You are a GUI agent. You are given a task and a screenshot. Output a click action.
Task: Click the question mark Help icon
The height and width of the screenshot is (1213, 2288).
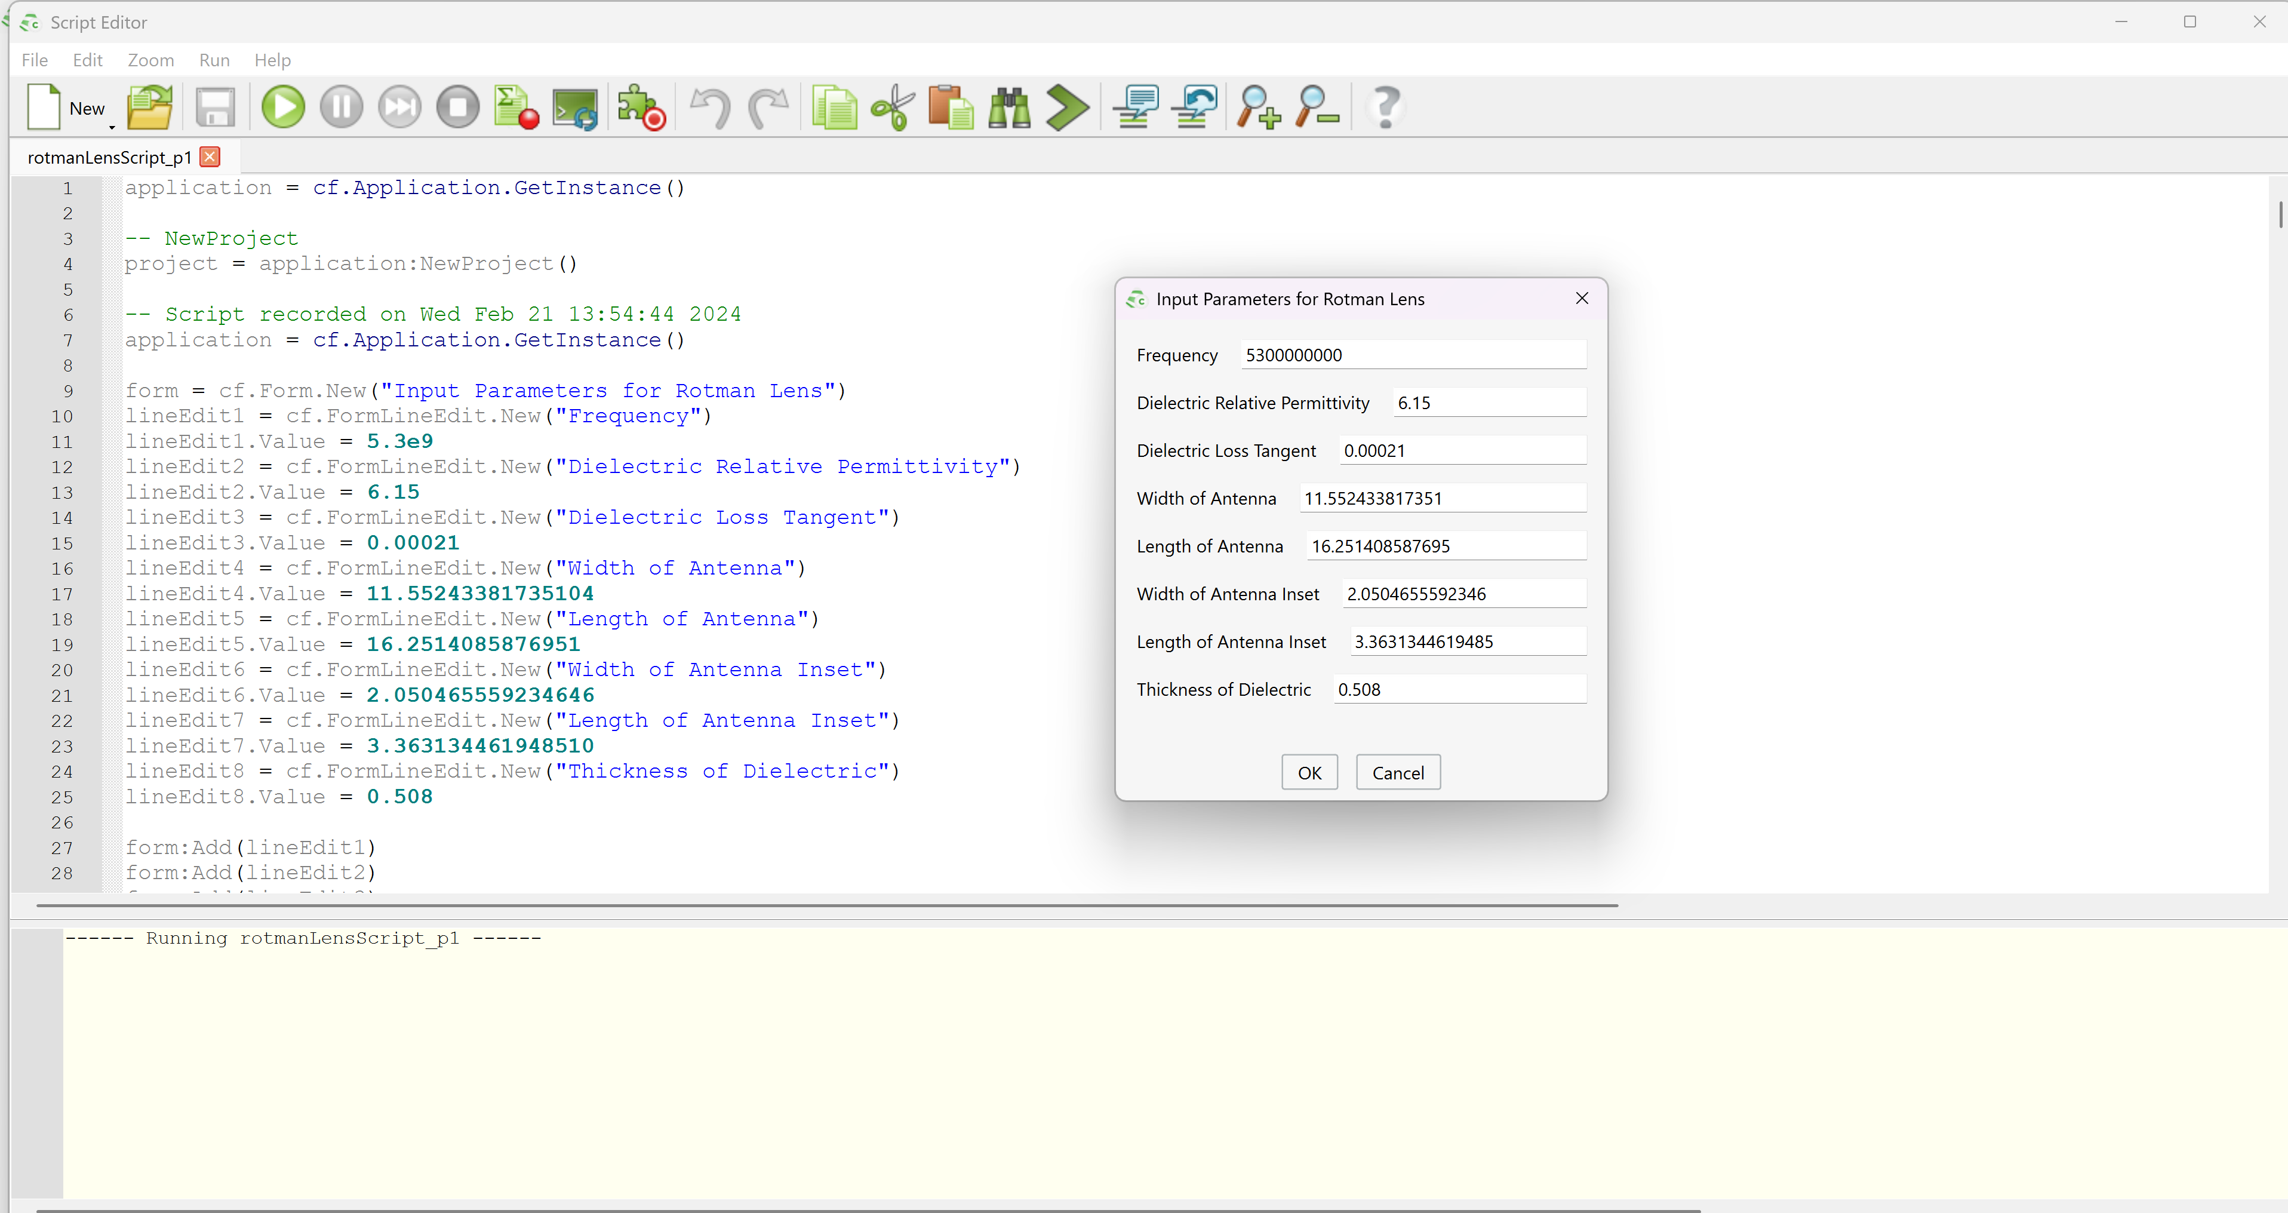(1385, 108)
